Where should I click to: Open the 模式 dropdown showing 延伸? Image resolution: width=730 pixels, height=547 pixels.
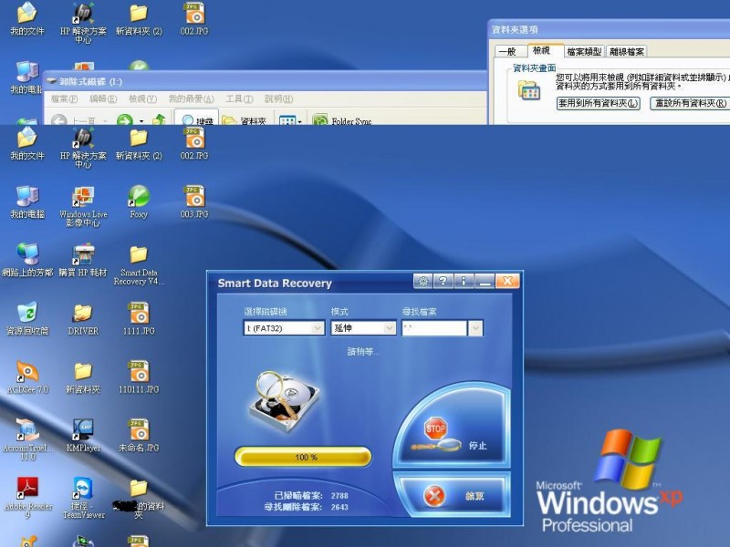[x=363, y=328]
